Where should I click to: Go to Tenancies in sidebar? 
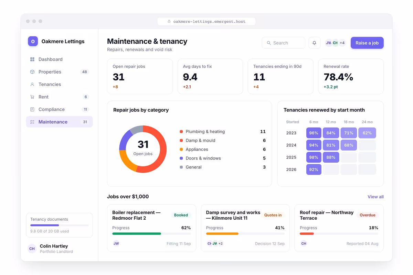59,84
